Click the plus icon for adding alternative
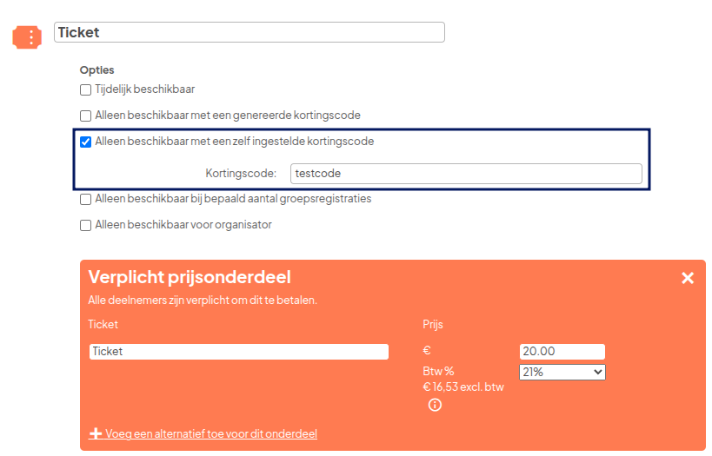Screen dimensions: 712x456 point(96,433)
